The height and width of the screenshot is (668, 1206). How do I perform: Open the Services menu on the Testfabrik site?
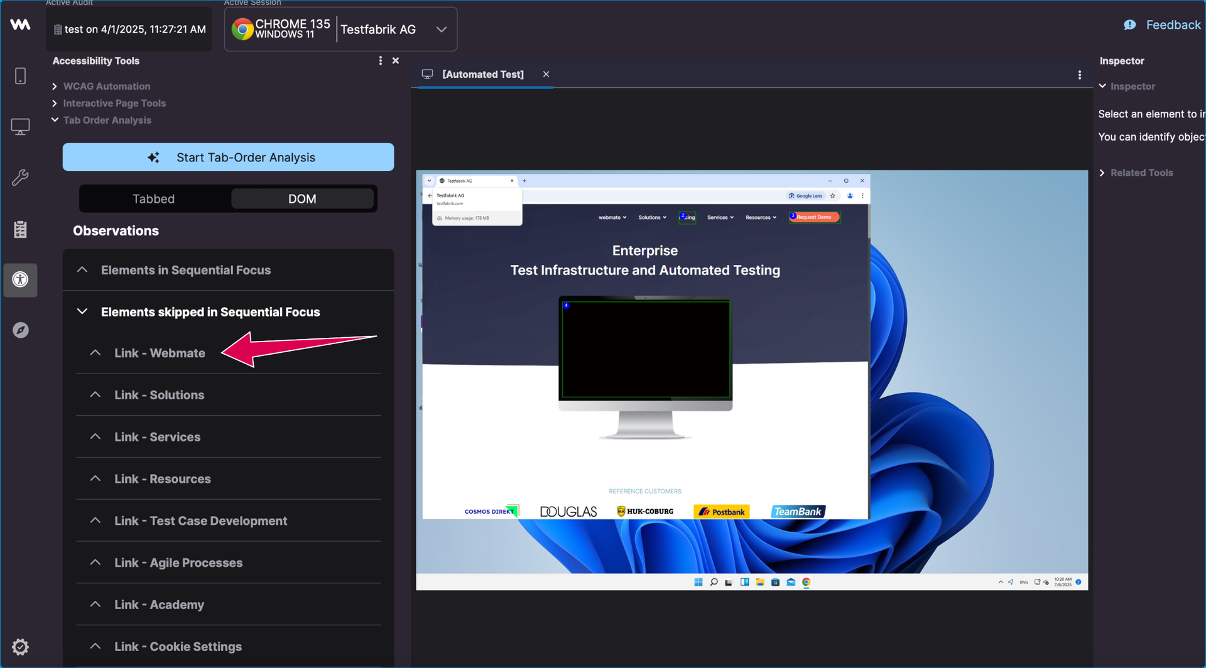point(720,217)
